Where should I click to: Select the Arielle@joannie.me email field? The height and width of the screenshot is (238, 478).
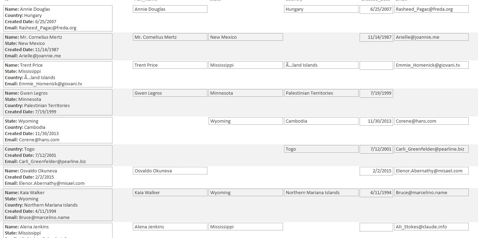point(431,37)
